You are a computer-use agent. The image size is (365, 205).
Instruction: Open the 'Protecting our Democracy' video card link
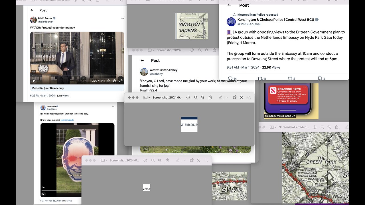(x=77, y=88)
